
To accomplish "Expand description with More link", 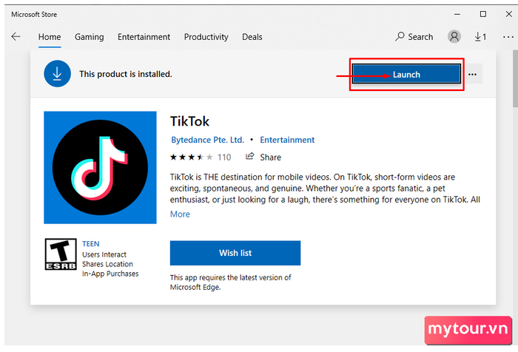I will point(180,214).
